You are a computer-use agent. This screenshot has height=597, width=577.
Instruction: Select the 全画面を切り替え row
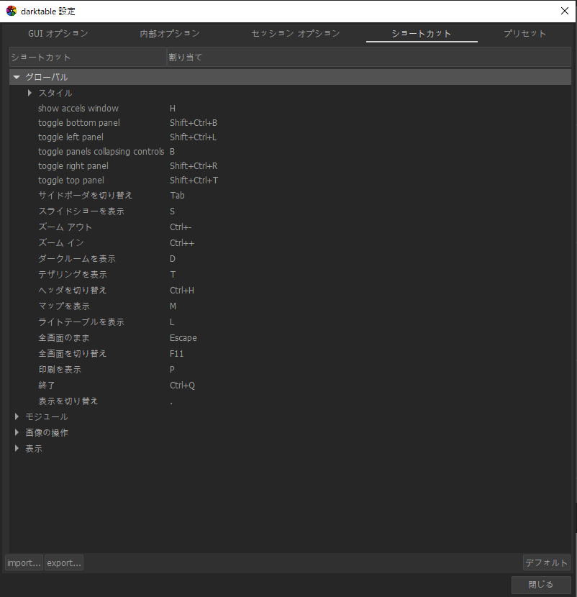290,354
